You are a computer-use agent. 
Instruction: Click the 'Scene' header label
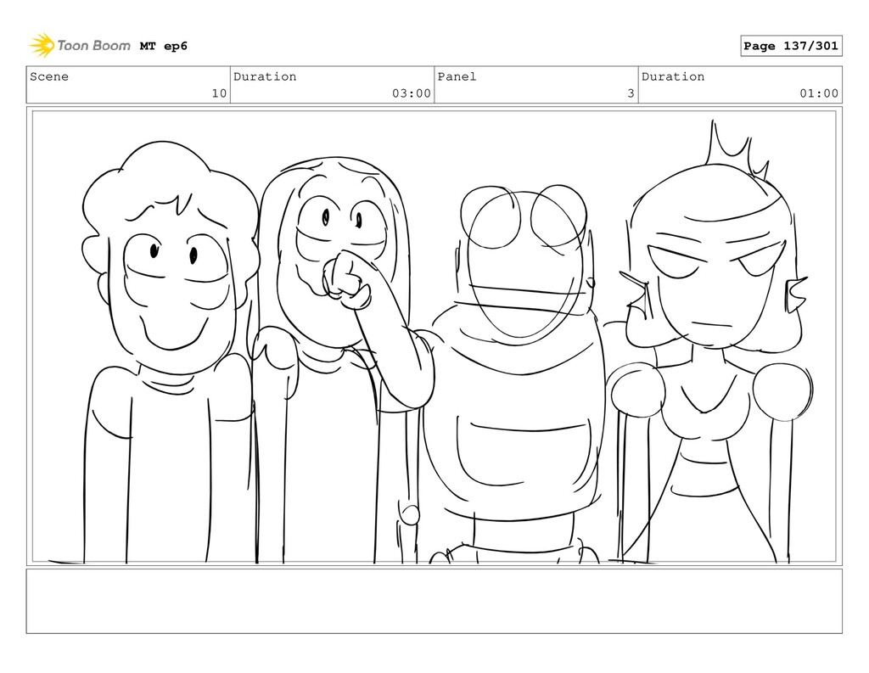tap(49, 76)
